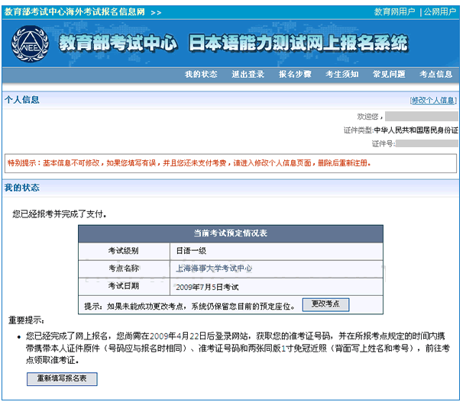Click the 重要提示 heading

[26, 320]
